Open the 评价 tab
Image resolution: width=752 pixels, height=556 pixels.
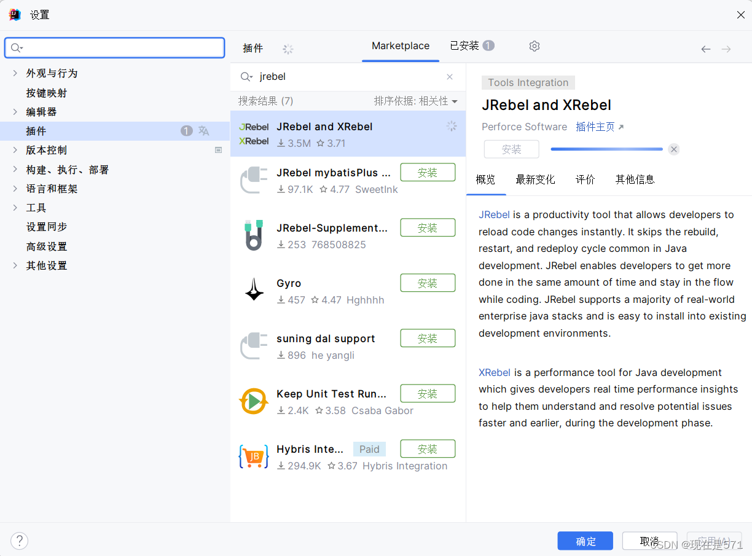[x=586, y=179]
